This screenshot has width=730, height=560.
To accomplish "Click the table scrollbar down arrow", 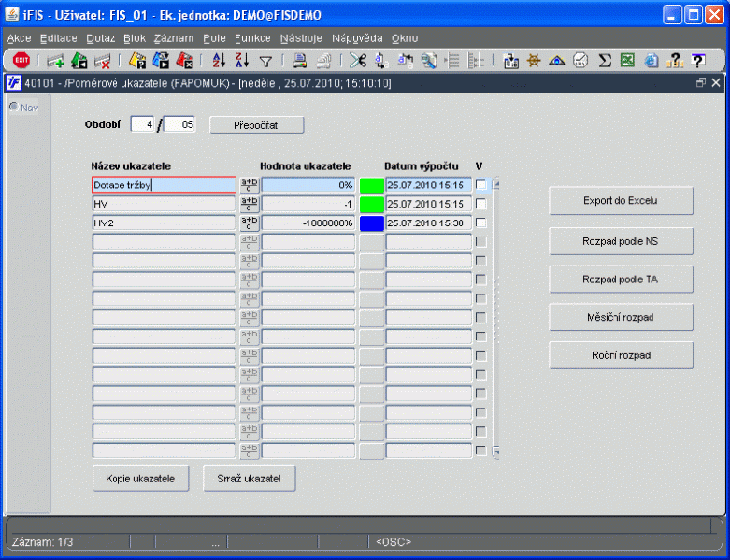I will [x=495, y=451].
